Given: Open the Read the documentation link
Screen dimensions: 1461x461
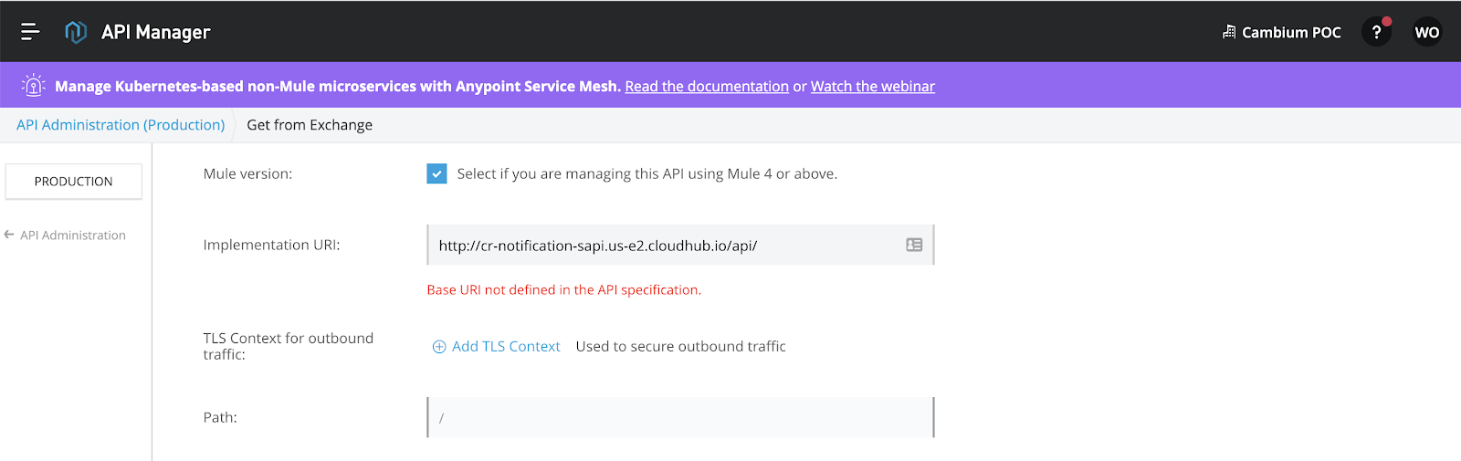Looking at the screenshot, I should point(706,86).
